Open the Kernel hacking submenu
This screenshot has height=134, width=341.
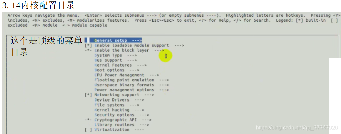[119, 110]
